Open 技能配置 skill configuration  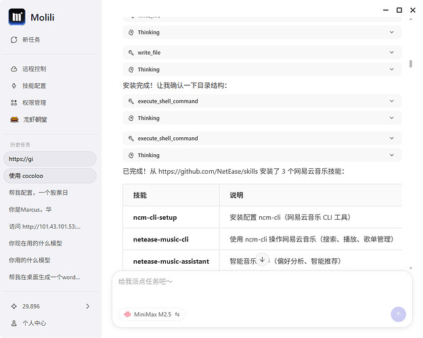tap(34, 86)
